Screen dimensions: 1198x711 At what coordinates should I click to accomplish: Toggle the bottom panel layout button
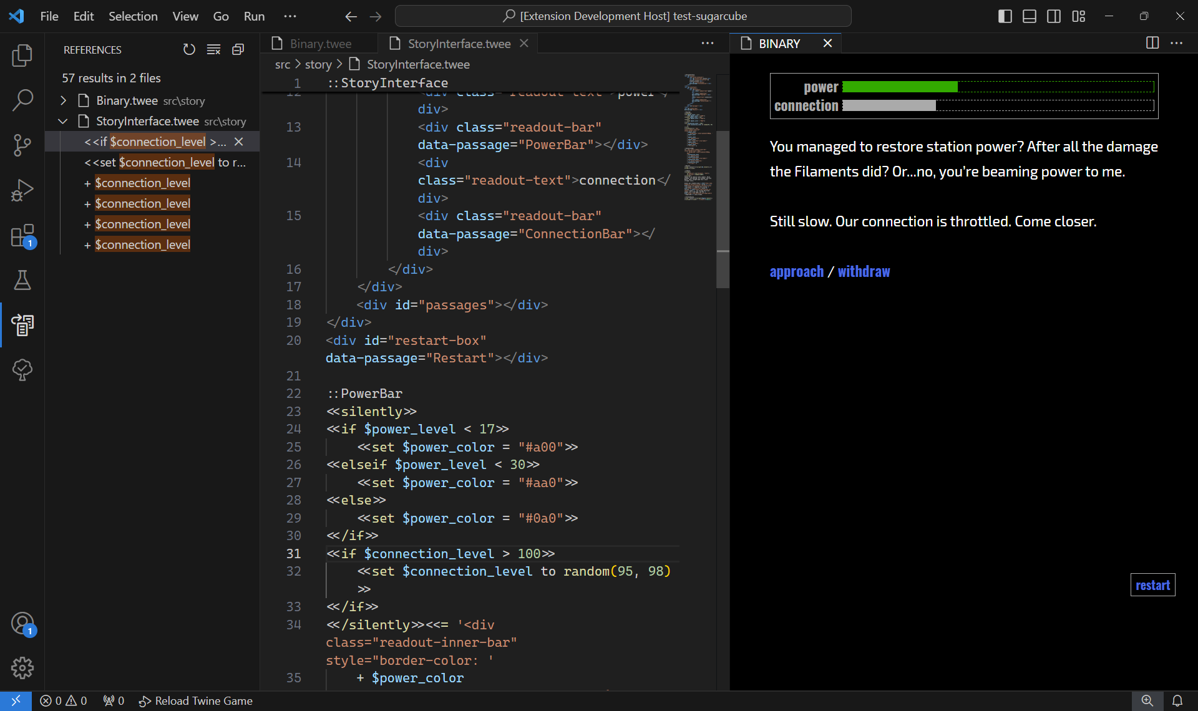(1030, 16)
